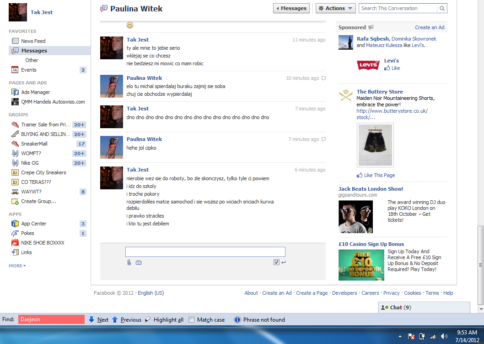This screenshot has width=484, height=344.
Task: Open £10 Casino Sign Up Bonus link
Action: [371, 244]
